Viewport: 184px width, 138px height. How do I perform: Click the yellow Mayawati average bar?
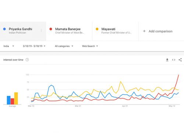tap(16, 98)
